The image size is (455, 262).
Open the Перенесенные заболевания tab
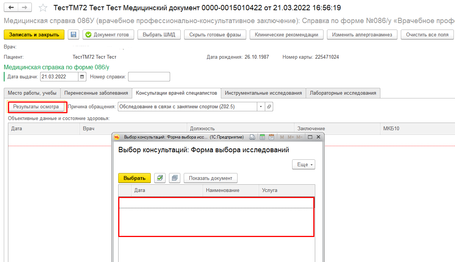pyautogui.click(x=96, y=93)
